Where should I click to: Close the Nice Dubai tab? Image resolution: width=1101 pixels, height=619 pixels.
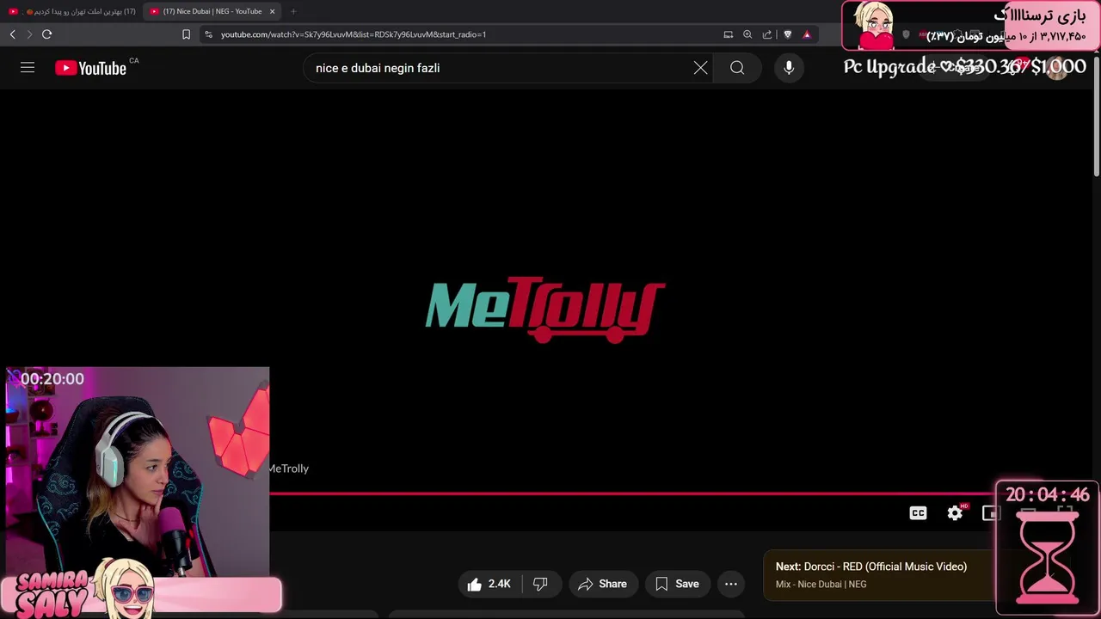point(273,11)
